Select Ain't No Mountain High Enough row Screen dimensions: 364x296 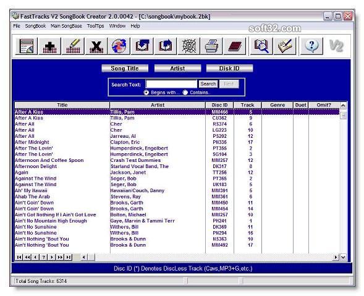[177, 221]
